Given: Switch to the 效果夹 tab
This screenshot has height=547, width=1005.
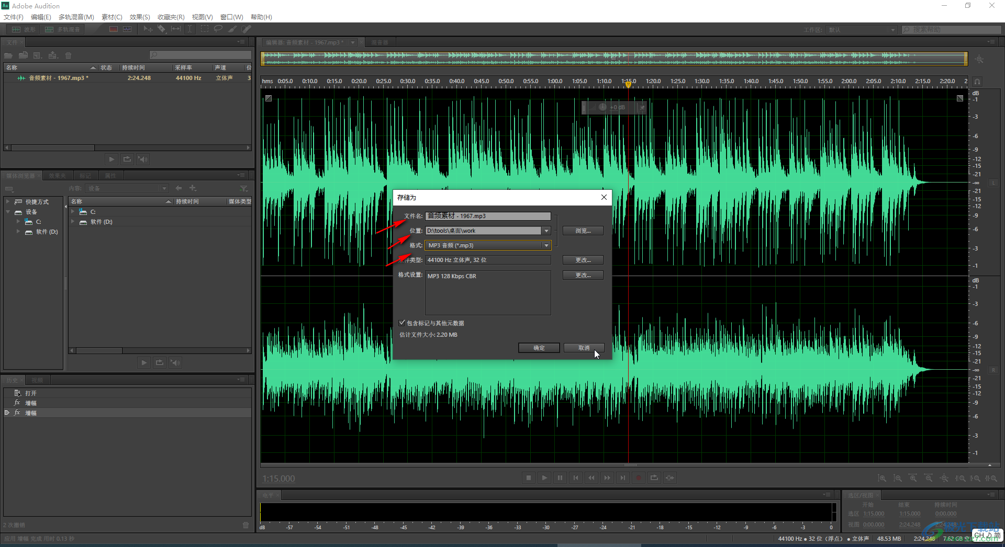Looking at the screenshot, I should click(58, 176).
